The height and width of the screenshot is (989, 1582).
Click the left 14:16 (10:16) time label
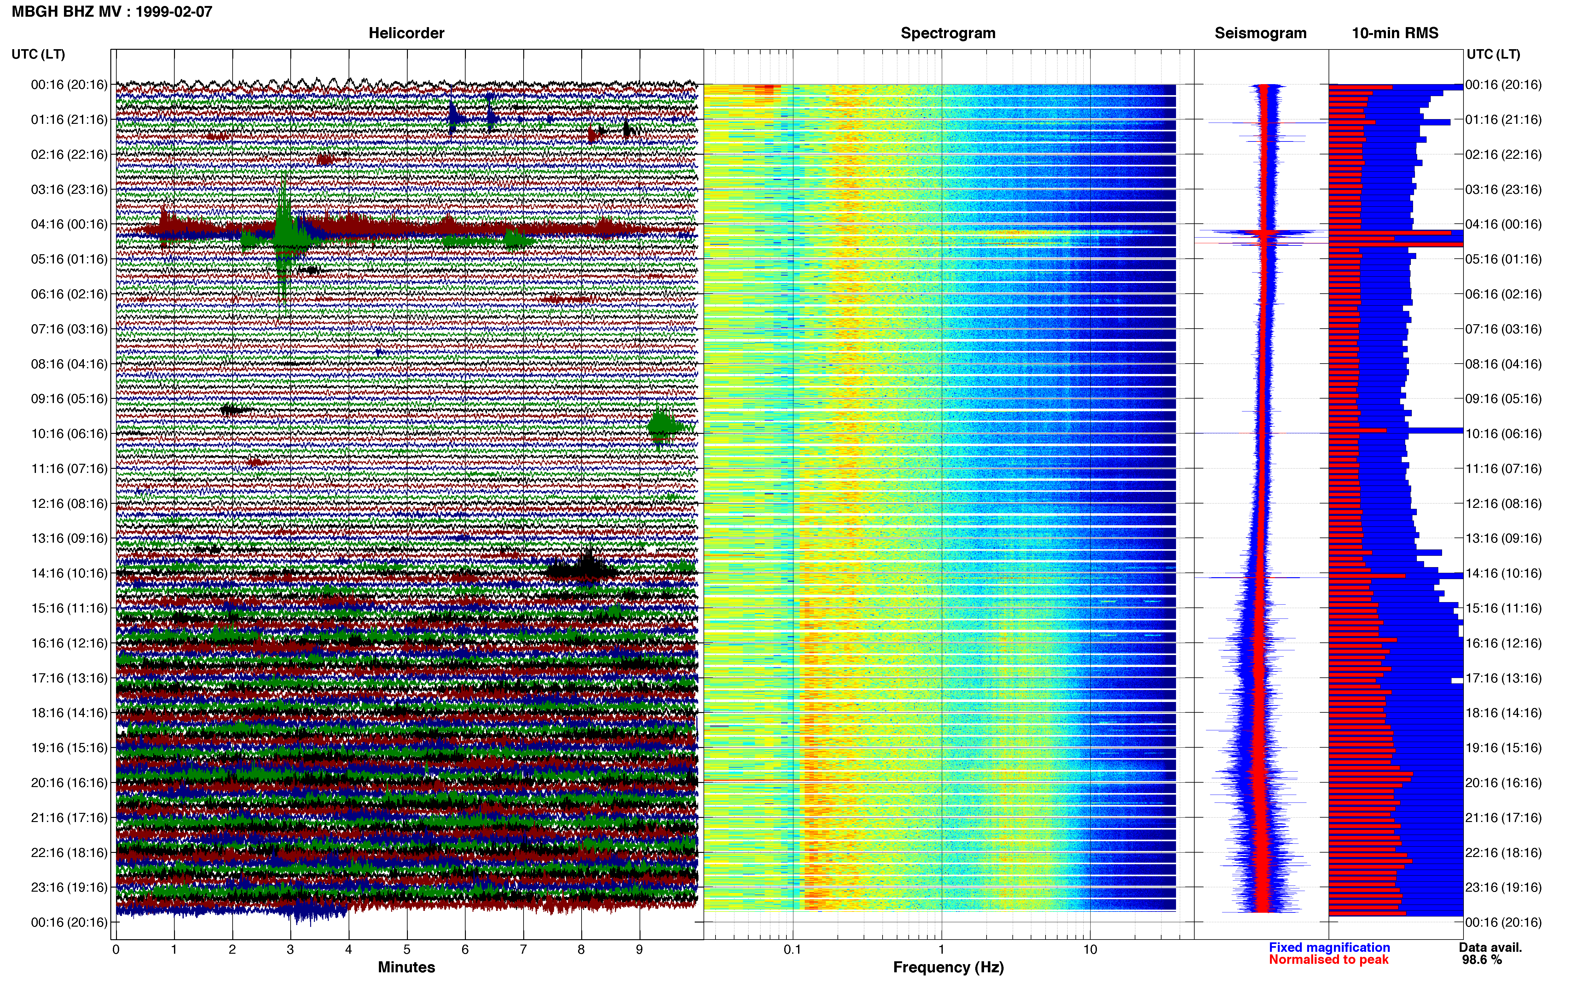69,573
